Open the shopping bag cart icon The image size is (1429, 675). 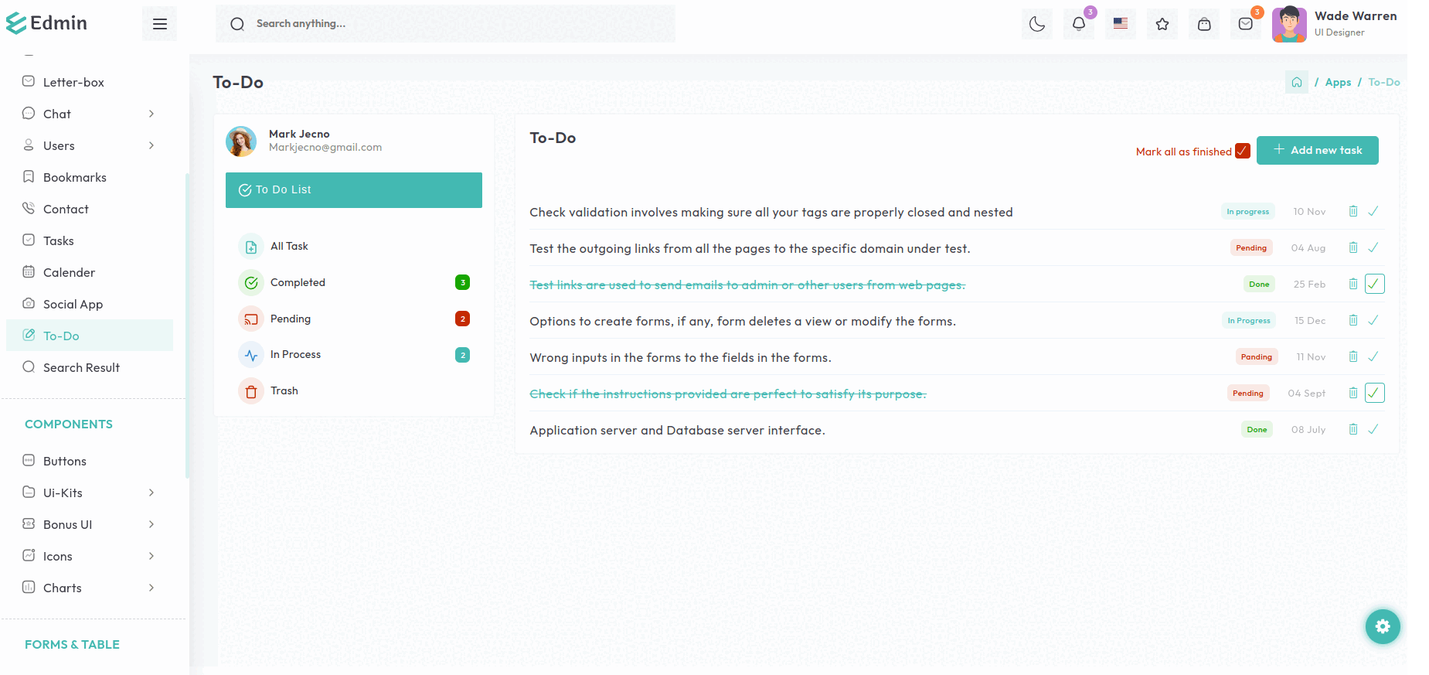tap(1203, 24)
